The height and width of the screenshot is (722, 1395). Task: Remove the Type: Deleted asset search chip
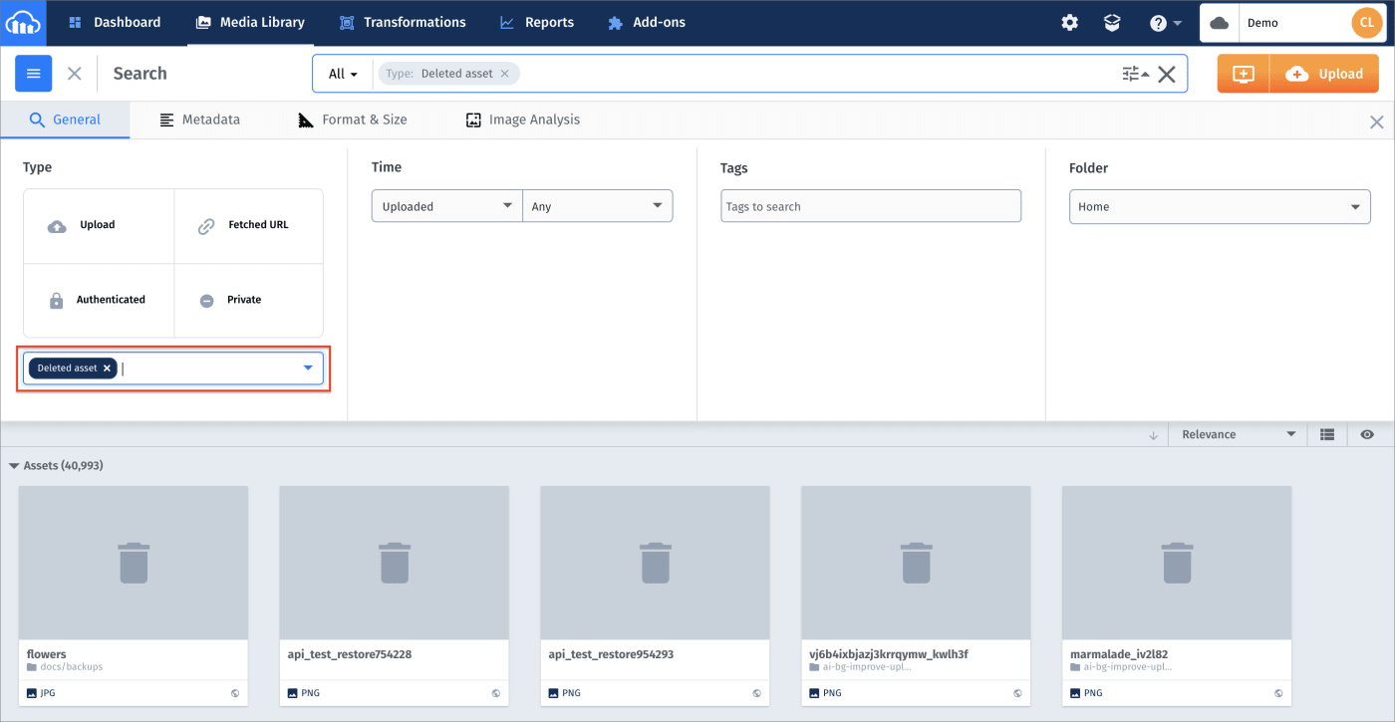504,74
